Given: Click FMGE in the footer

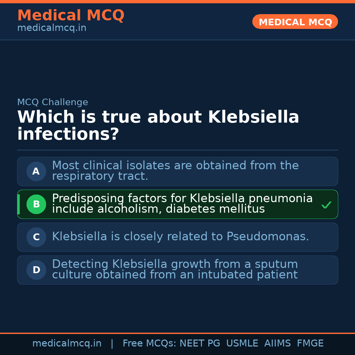Looking at the screenshot, I should 310,343.
